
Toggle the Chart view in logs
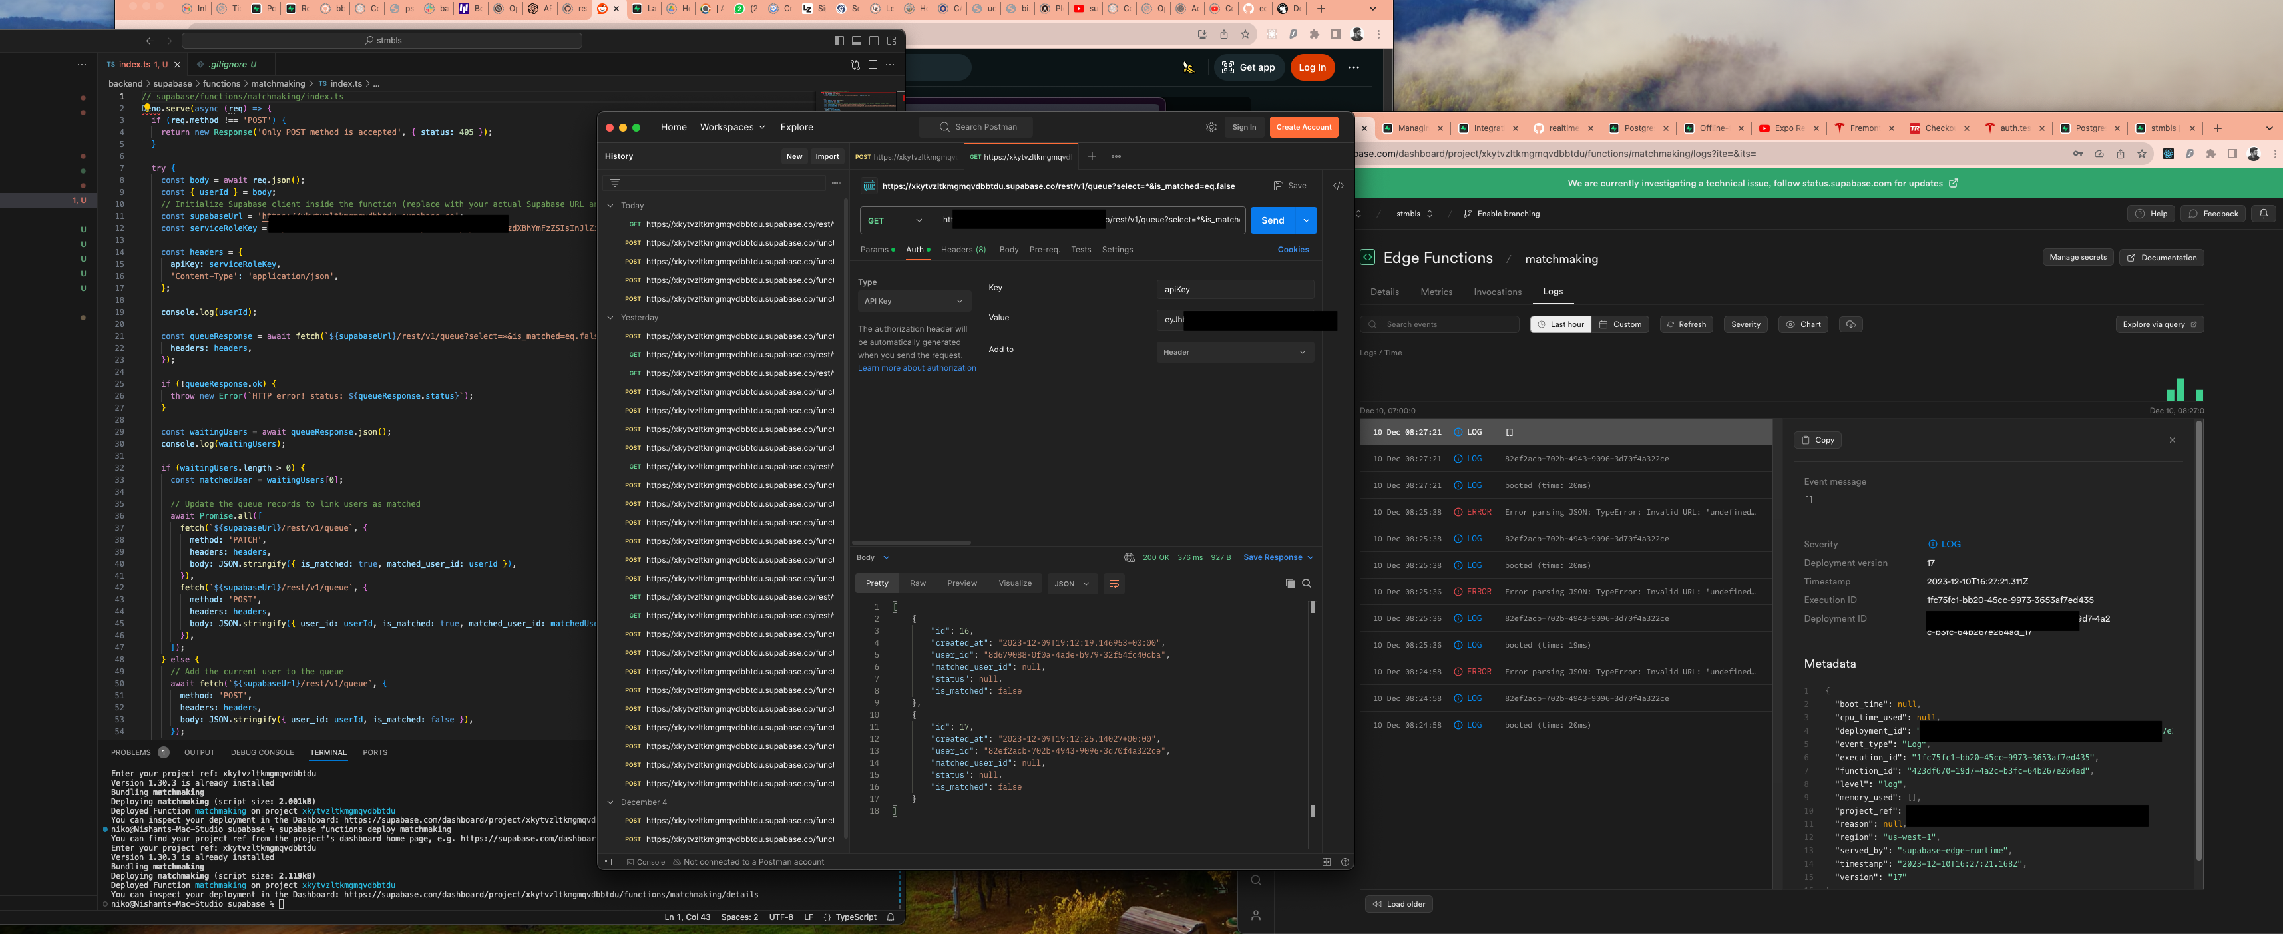(1802, 324)
